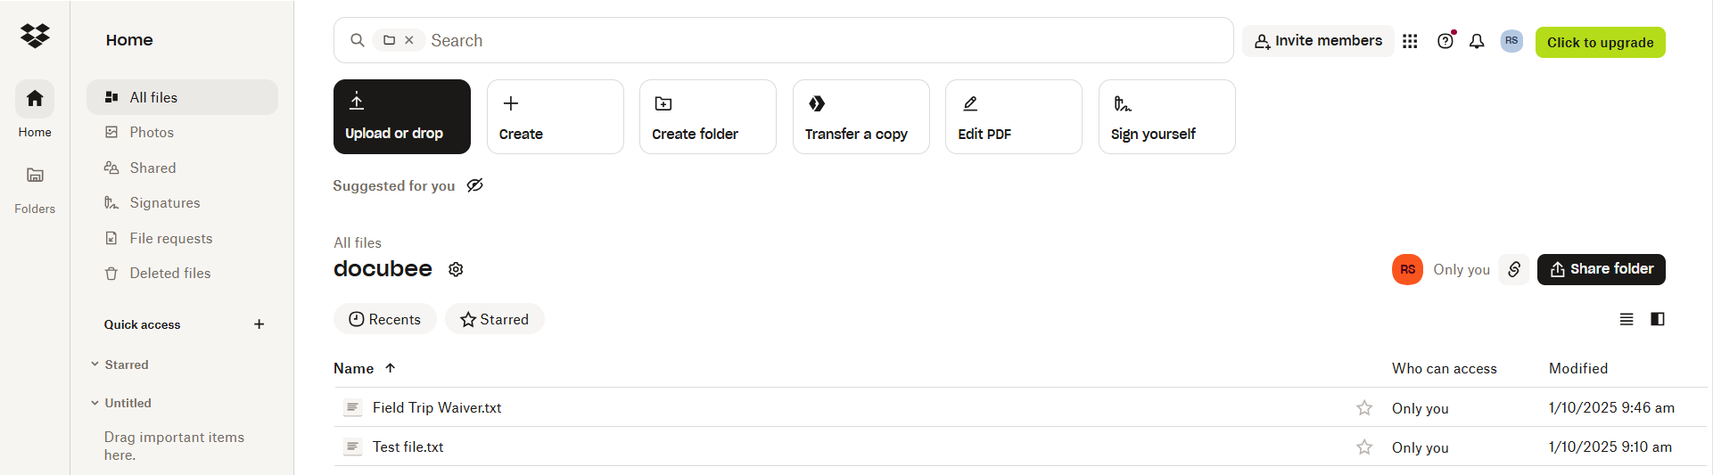Image resolution: width=1713 pixels, height=475 pixels.
Task: Click the RS account avatar
Action: [x=1511, y=41]
